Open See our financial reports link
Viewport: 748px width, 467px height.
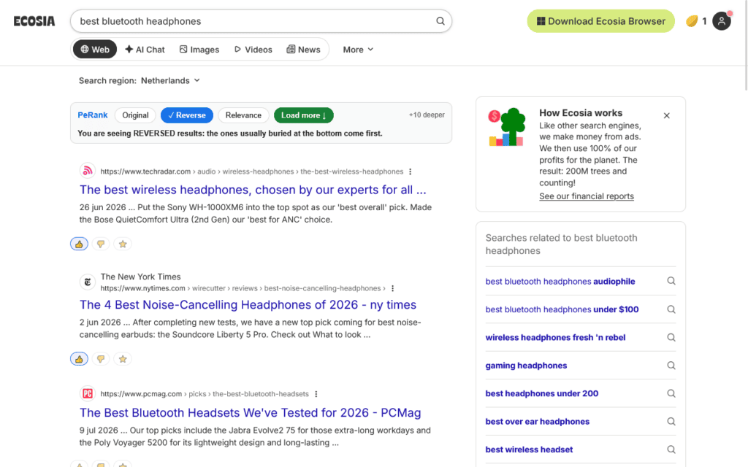coord(587,196)
